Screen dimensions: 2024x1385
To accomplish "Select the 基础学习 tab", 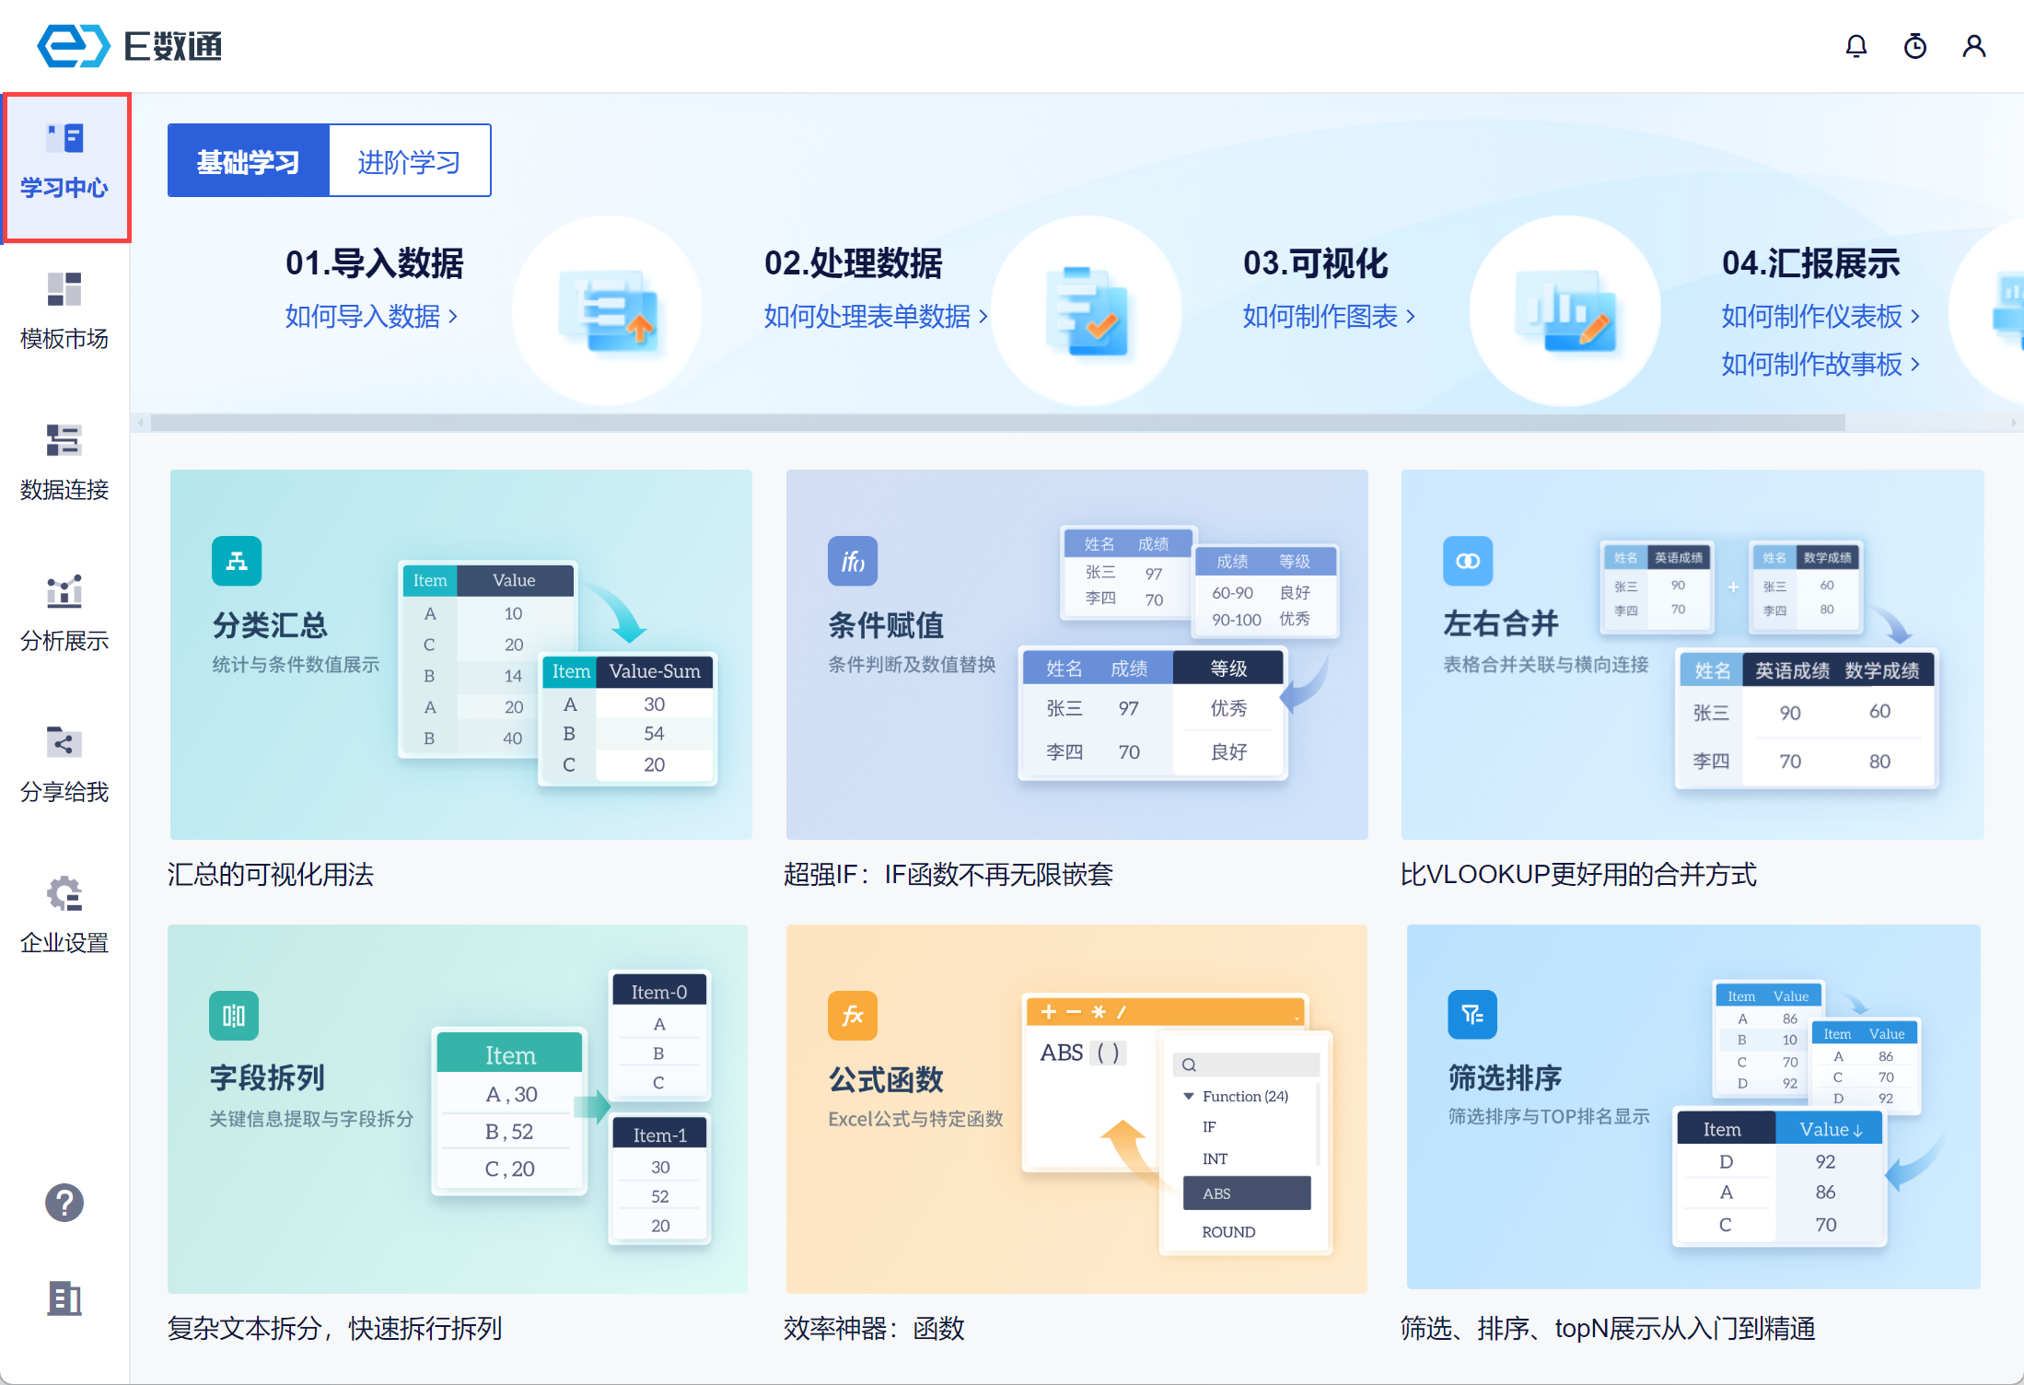I will click(x=248, y=162).
